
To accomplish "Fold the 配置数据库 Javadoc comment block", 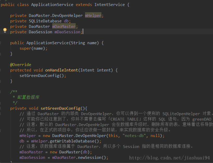I will point(0,92).
